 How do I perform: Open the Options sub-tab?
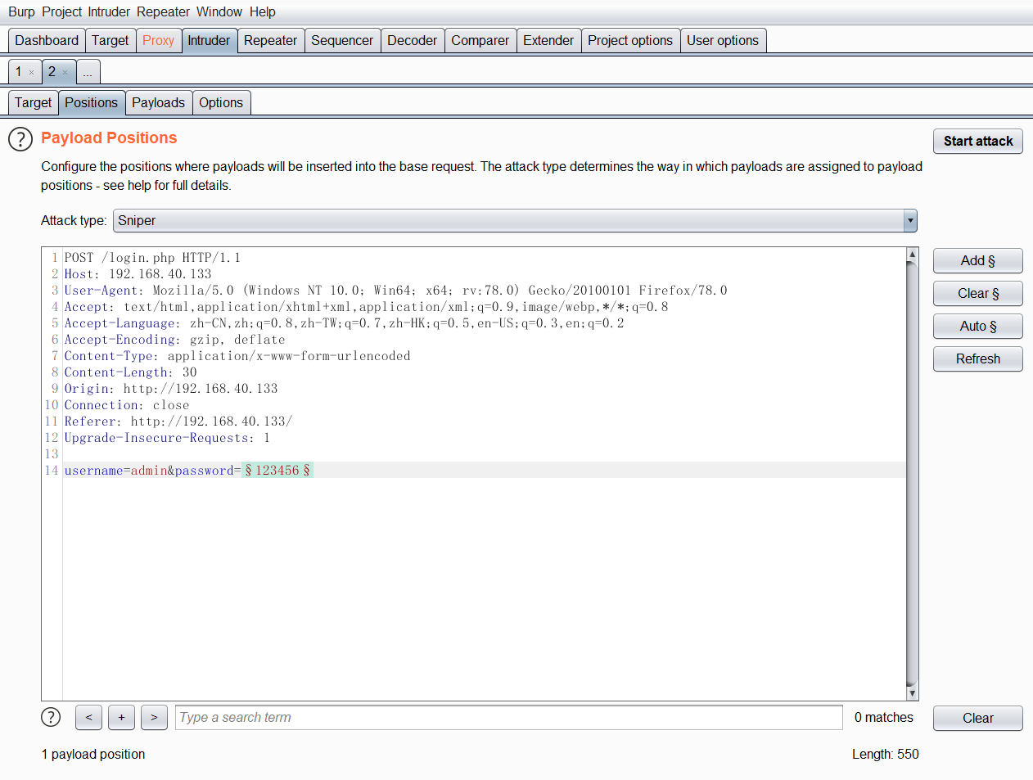pyautogui.click(x=221, y=102)
